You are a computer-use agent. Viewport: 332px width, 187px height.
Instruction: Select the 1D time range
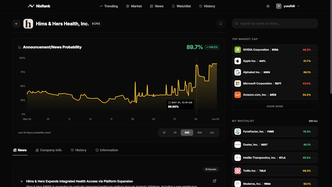tap(164, 132)
